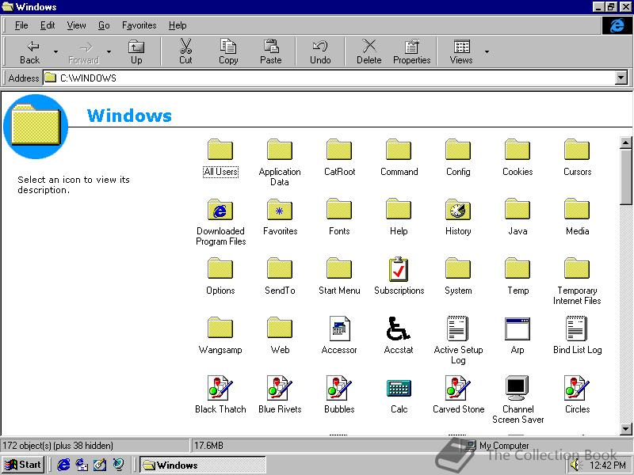634x475 pixels.
Task: Open the Forward history dropdown arrow
Action: [109, 51]
